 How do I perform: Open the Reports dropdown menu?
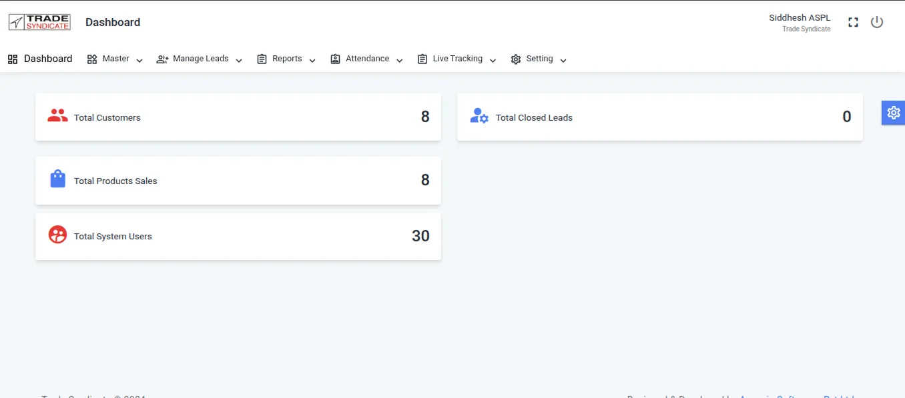(286, 59)
